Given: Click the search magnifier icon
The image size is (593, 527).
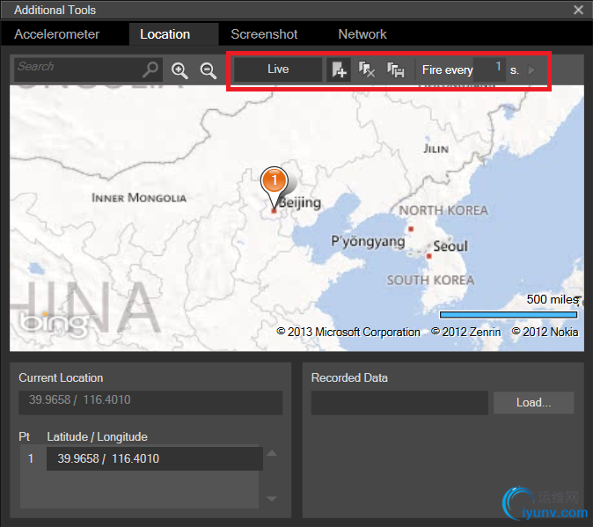Looking at the screenshot, I should coord(151,70).
